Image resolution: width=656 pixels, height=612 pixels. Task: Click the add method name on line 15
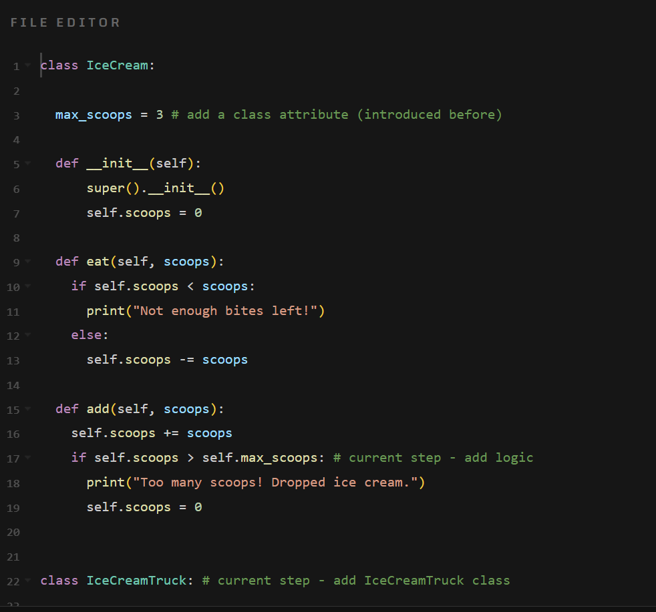(x=98, y=409)
